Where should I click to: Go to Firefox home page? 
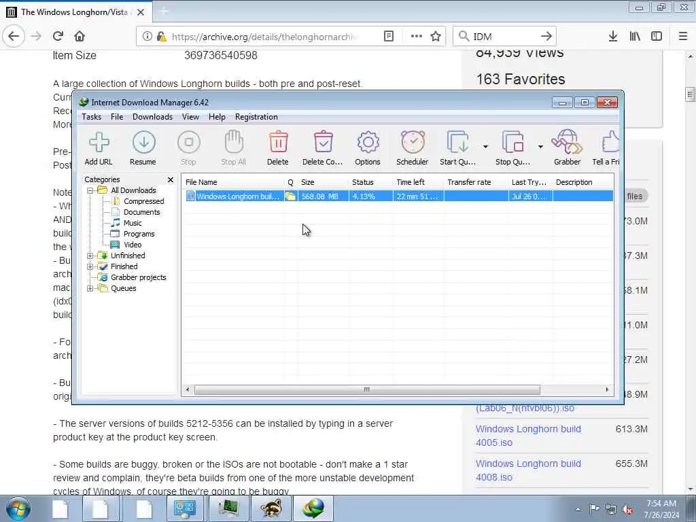point(80,37)
